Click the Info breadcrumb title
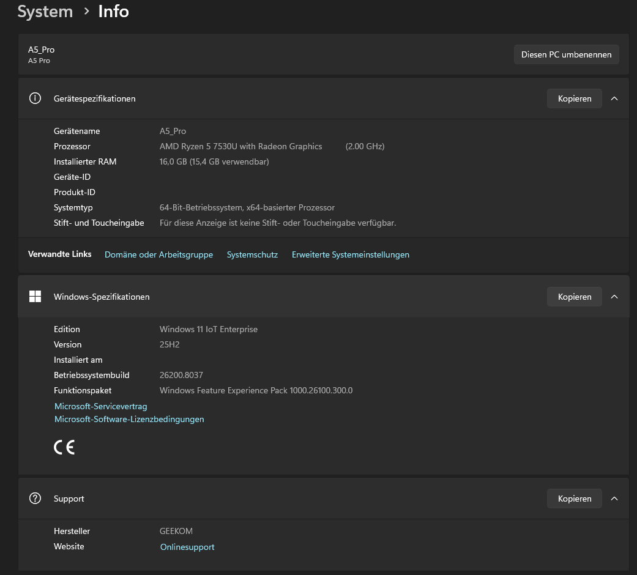Screen dimensions: 637x575 114,12
